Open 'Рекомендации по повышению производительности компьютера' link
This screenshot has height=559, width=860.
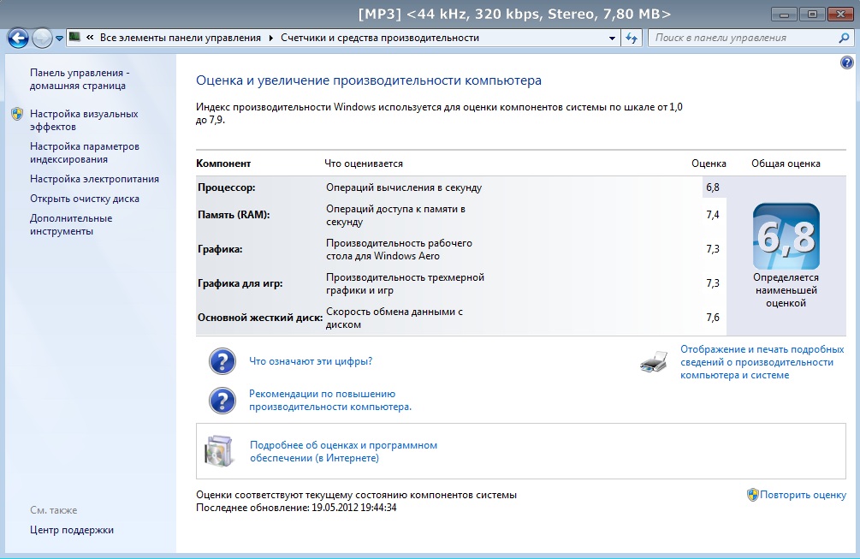pyautogui.click(x=330, y=400)
